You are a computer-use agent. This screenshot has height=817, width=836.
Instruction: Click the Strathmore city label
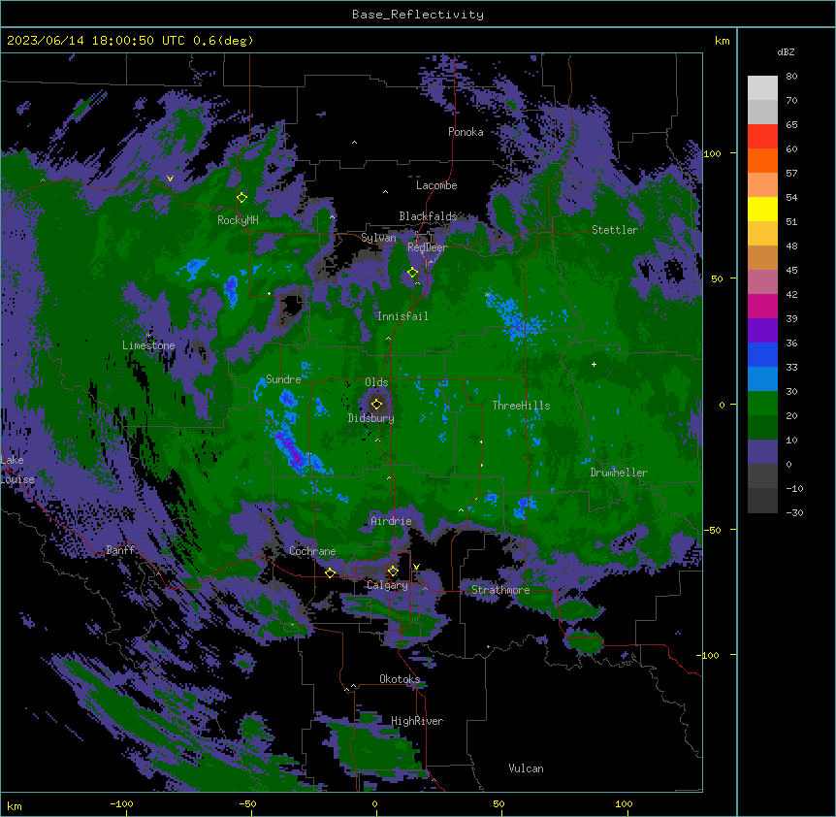tap(500, 590)
